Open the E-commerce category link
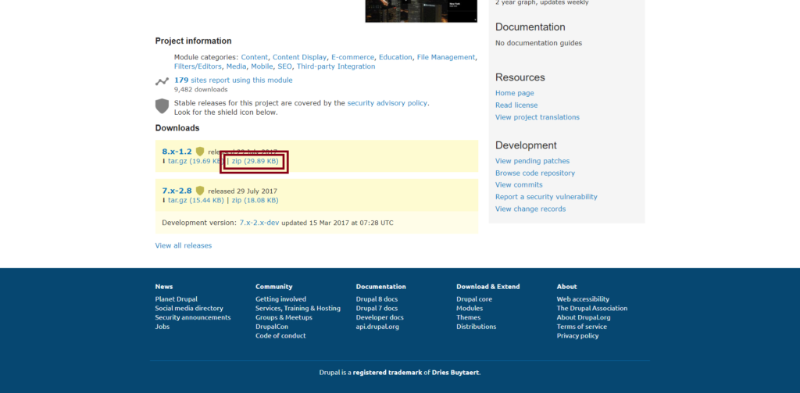The width and height of the screenshot is (800, 393). click(x=352, y=57)
